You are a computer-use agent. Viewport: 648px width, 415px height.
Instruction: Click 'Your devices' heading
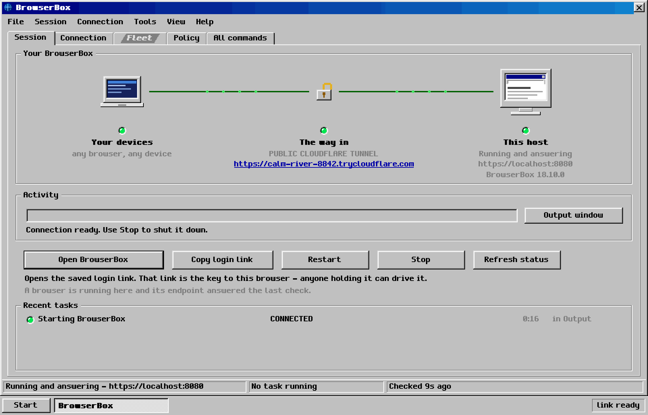122,142
